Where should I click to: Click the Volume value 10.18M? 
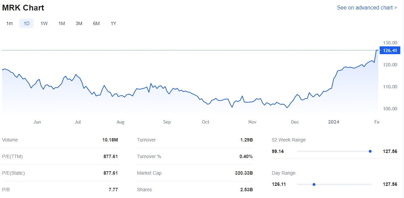110,140
